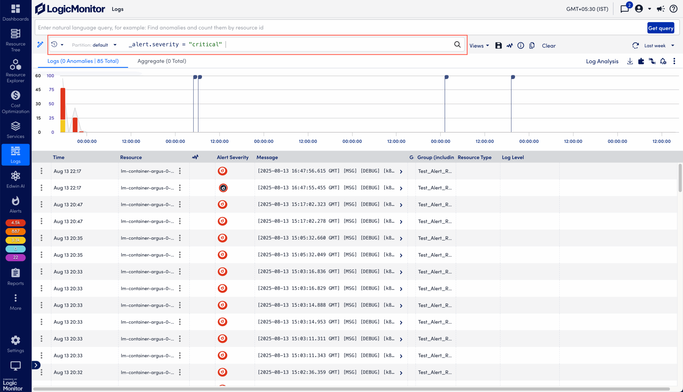
Task: Expand the account dropdown caret
Action: [x=649, y=9]
